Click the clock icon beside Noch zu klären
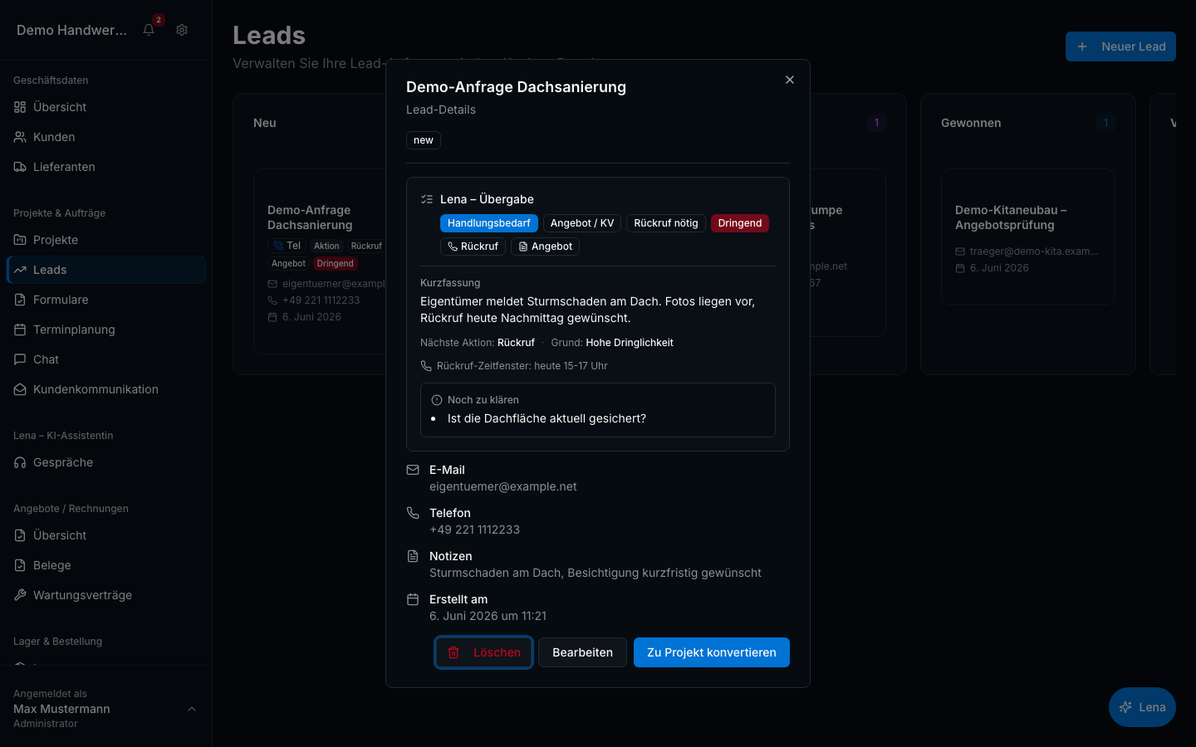Screen dimensions: 1196x747 coord(437,400)
